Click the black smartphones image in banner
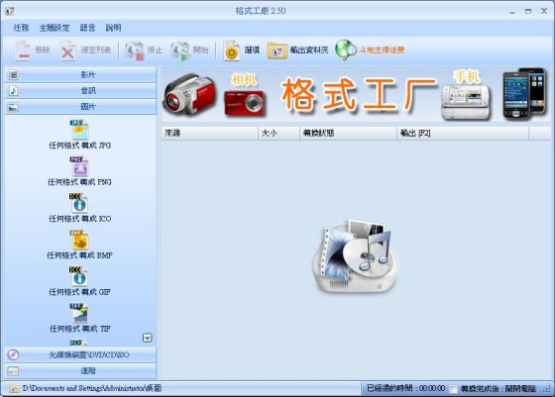The height and width of the screenshot is (397, 555). click(524, 93)
